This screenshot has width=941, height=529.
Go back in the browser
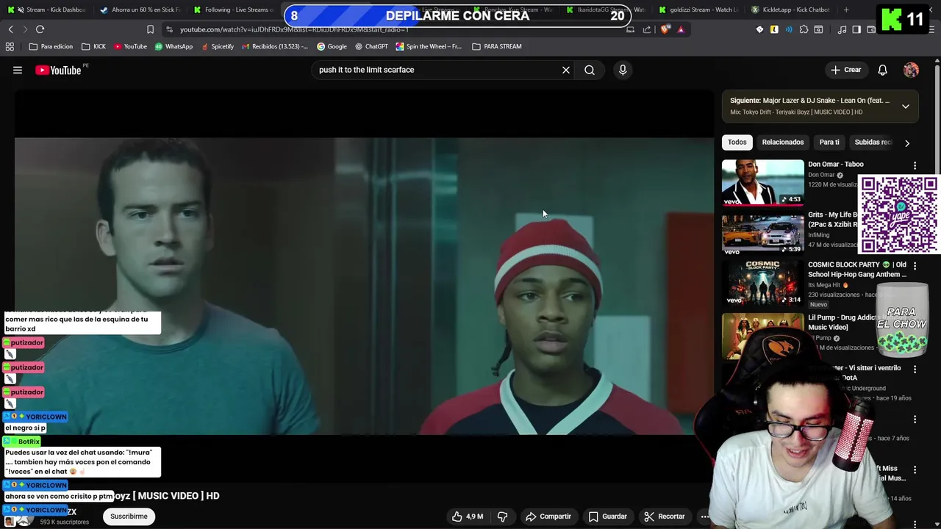[x=10, y=29]
